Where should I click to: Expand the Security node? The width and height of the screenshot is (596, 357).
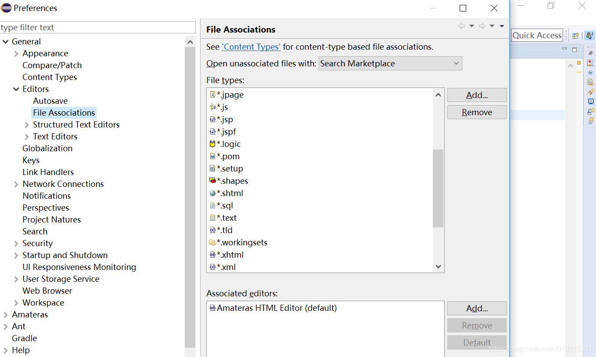[x=16, y=244]
